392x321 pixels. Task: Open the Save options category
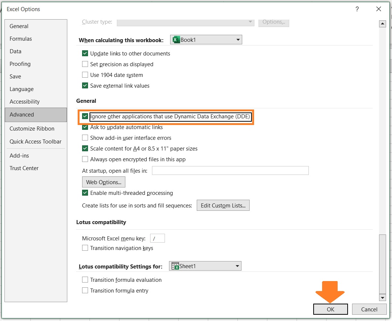pyautogui.click(x=36, y=77)
